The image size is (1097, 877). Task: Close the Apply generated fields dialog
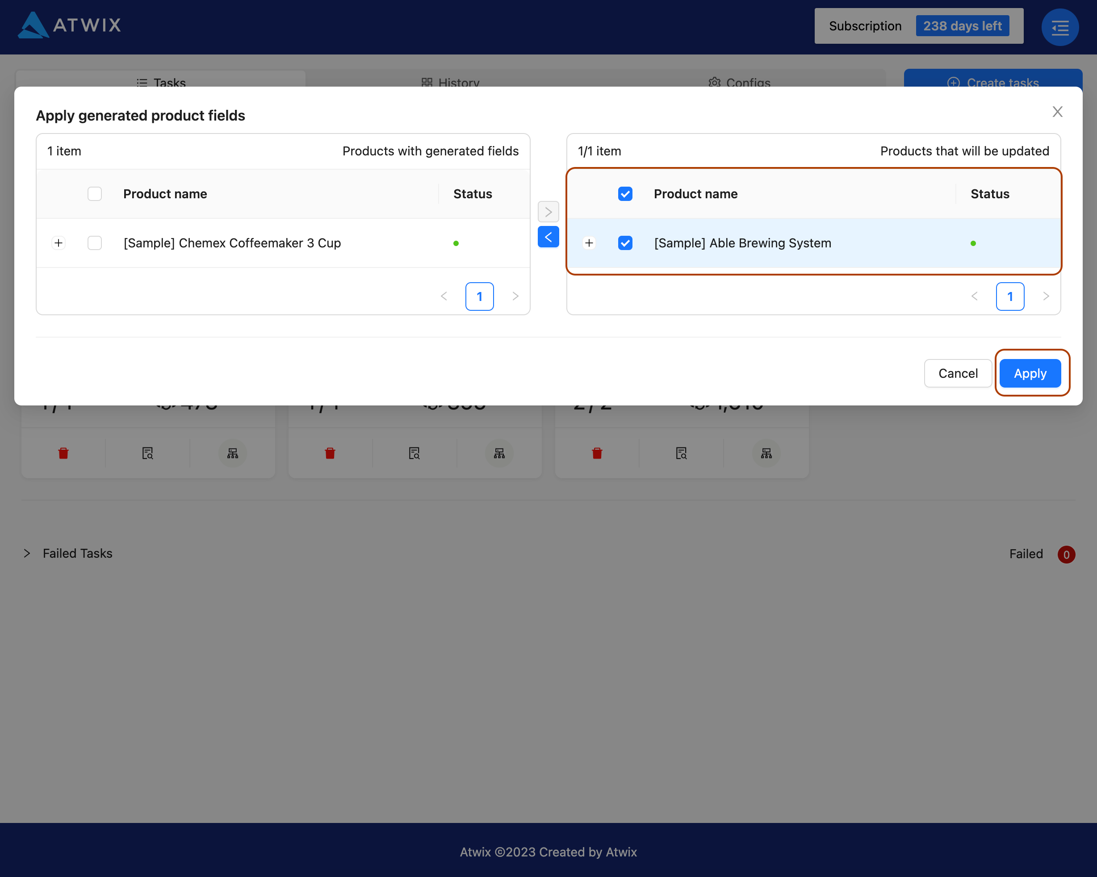click(1057, 112)
